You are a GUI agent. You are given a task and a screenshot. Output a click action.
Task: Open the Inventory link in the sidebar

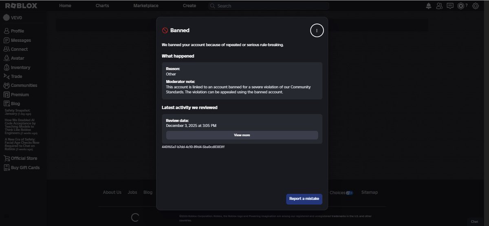pos(21,67)
